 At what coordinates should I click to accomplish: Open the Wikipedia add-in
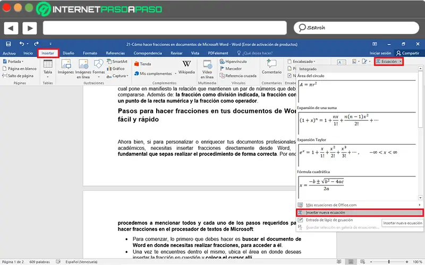tap(186, 66)
